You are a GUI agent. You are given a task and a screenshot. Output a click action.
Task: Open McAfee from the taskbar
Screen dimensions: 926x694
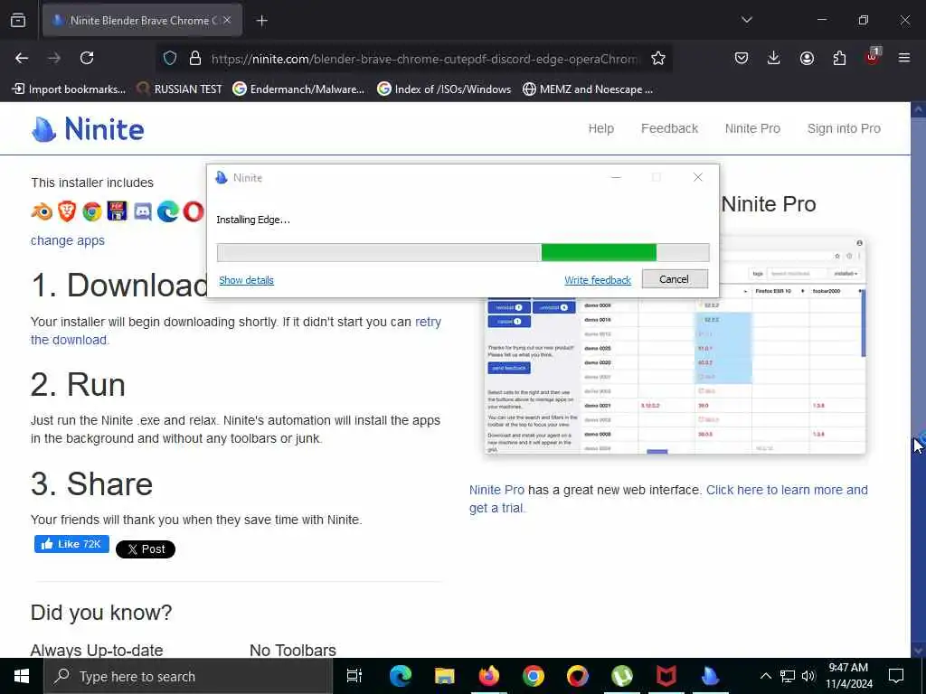pos(666,676)
